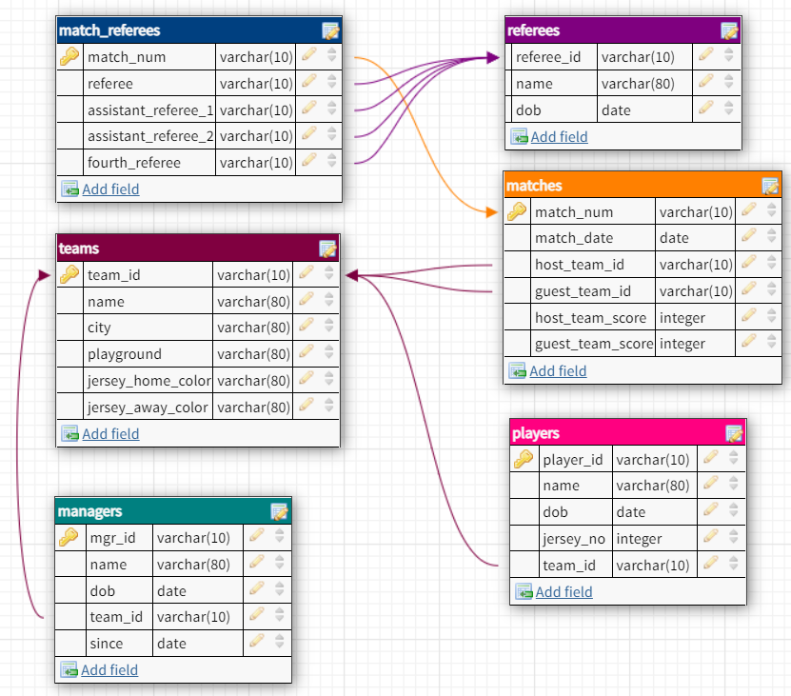This screenshot has height=696, width=791.
Task: Click the guest_team_id field name
Action: tap(583, 291)
